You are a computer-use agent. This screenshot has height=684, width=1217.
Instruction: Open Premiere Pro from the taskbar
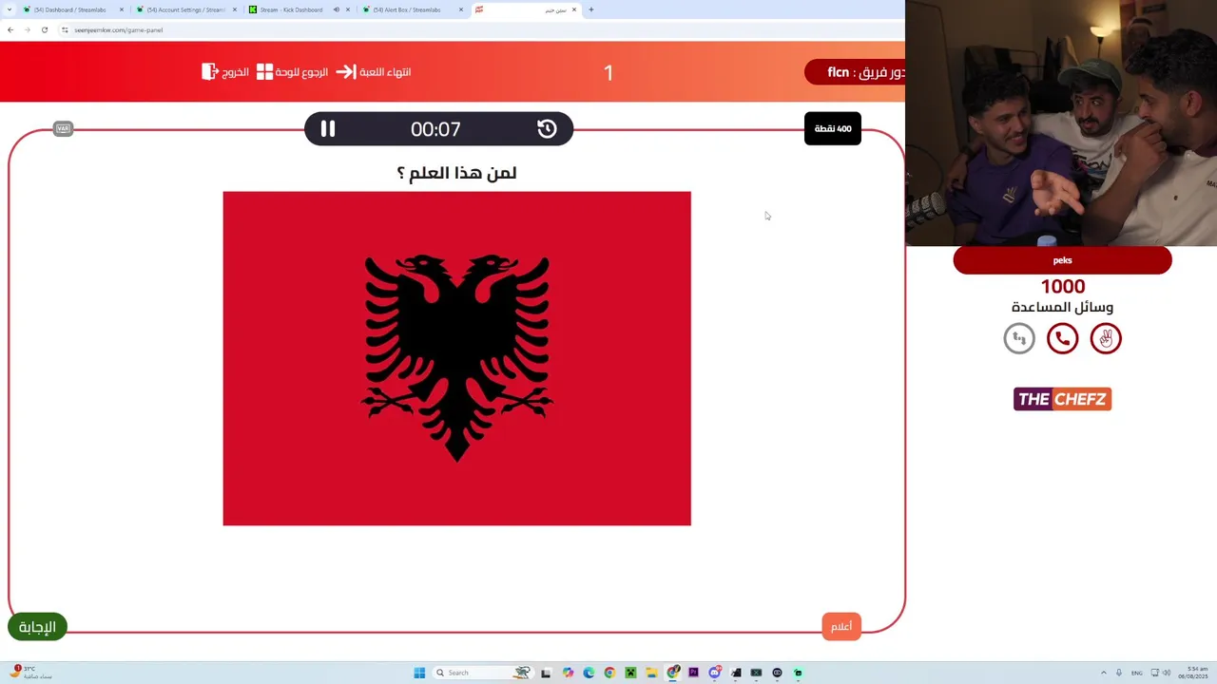693,673
